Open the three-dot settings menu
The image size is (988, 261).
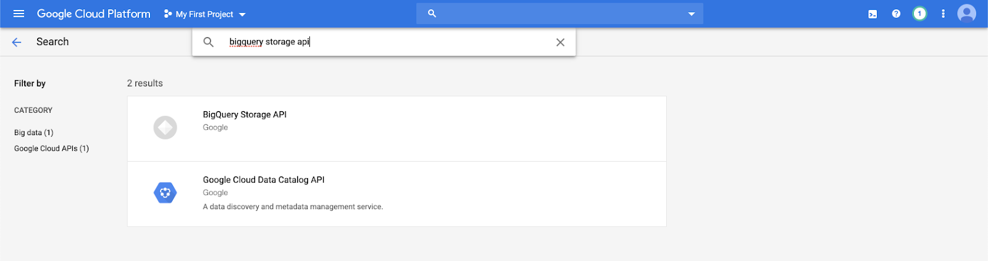click(x=943, y=14)
